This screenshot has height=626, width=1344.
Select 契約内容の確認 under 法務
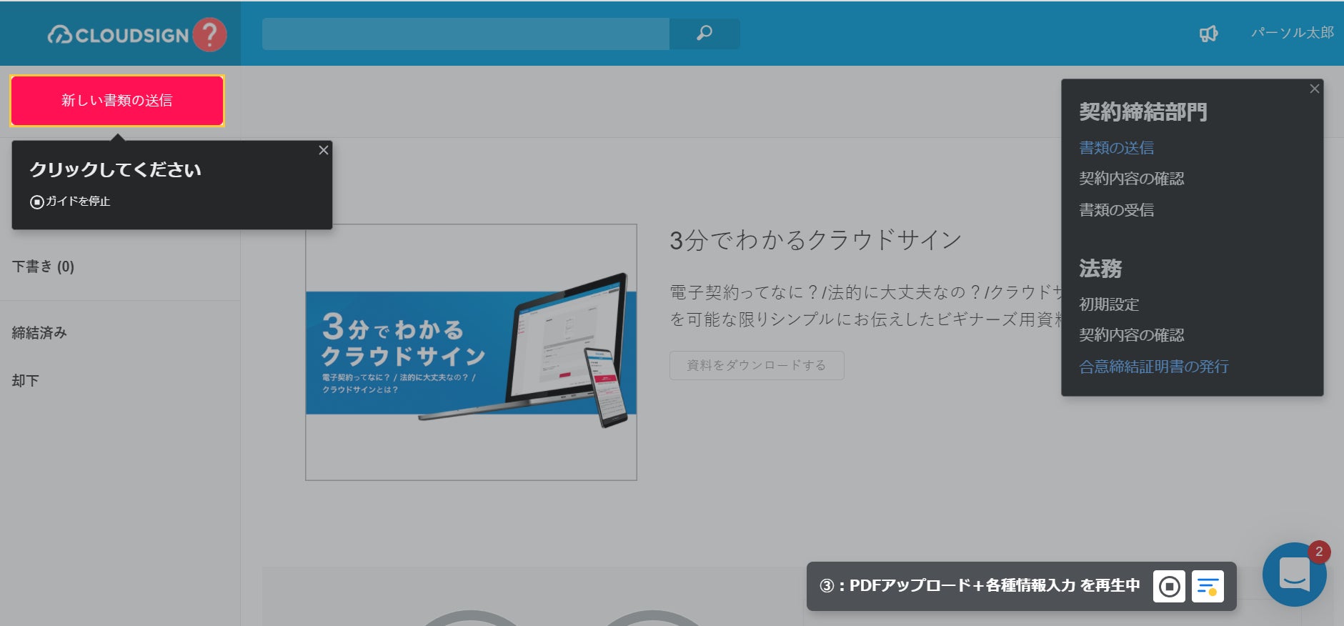1131,335
